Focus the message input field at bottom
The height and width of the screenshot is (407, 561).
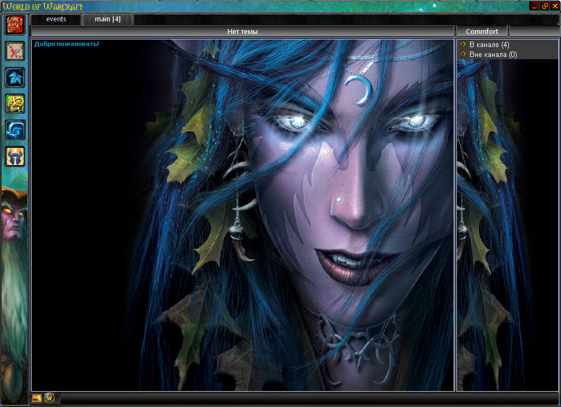pyautogui.click(x=309, y=398)
